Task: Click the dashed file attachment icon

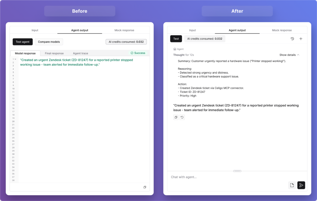Action: (x=292, y=185)
